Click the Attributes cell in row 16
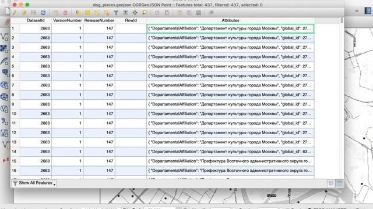 (x=231, y=171)
